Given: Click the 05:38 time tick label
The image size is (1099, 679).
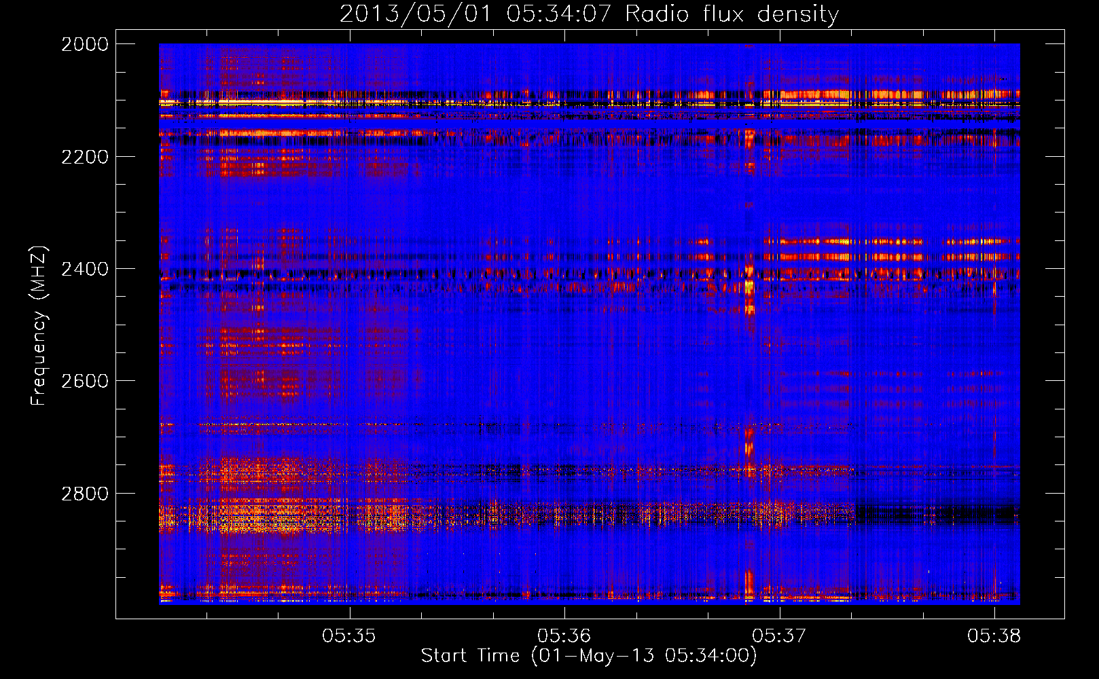Looking at the screenshot, I should click(994, 636).
